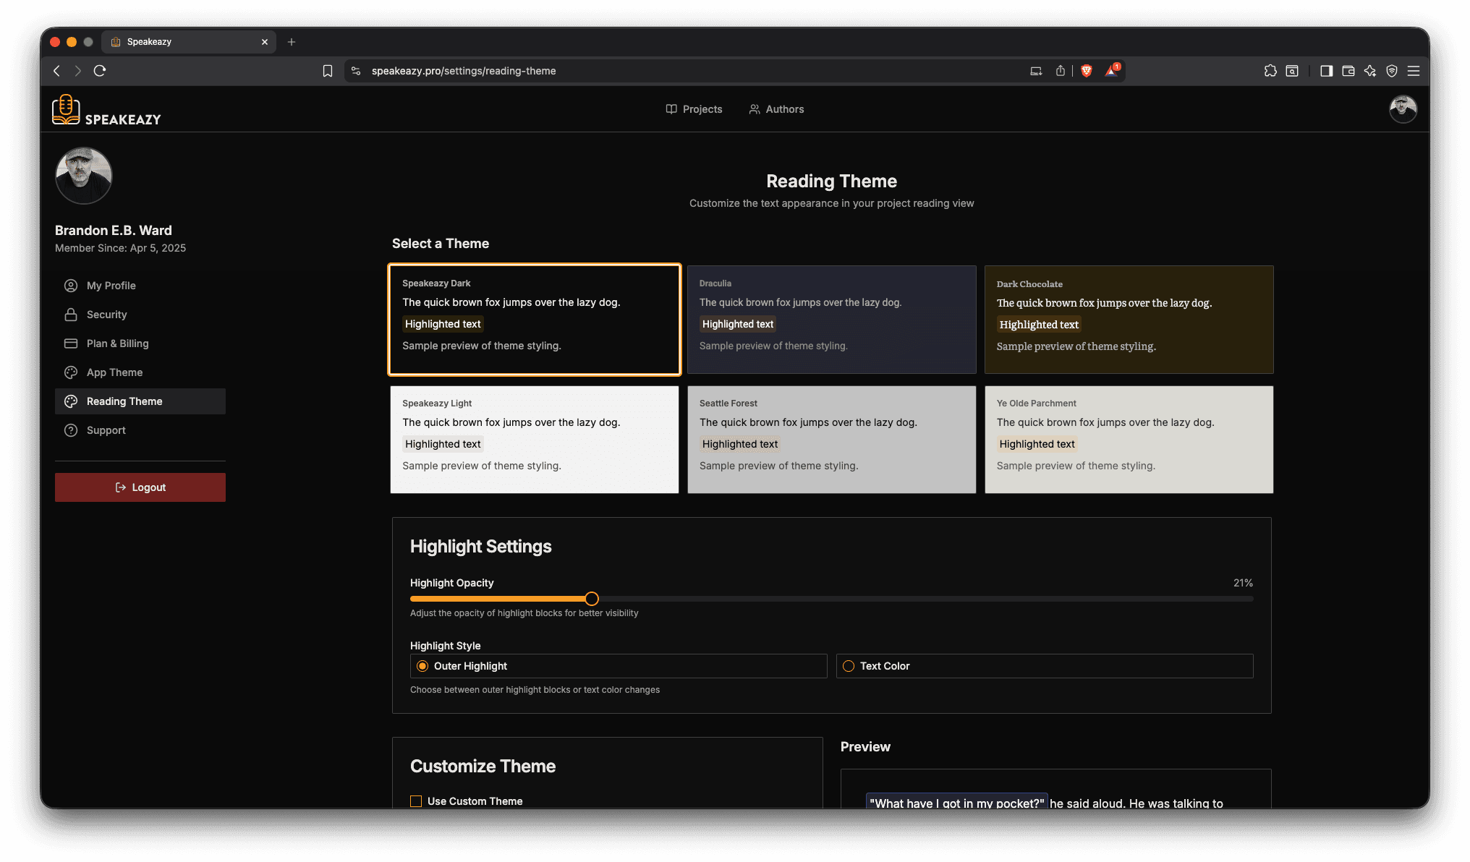Select the Text Color highlight style
This screenshot has height=862, width=1470.
pyautogui.click(x=849, y=666)
